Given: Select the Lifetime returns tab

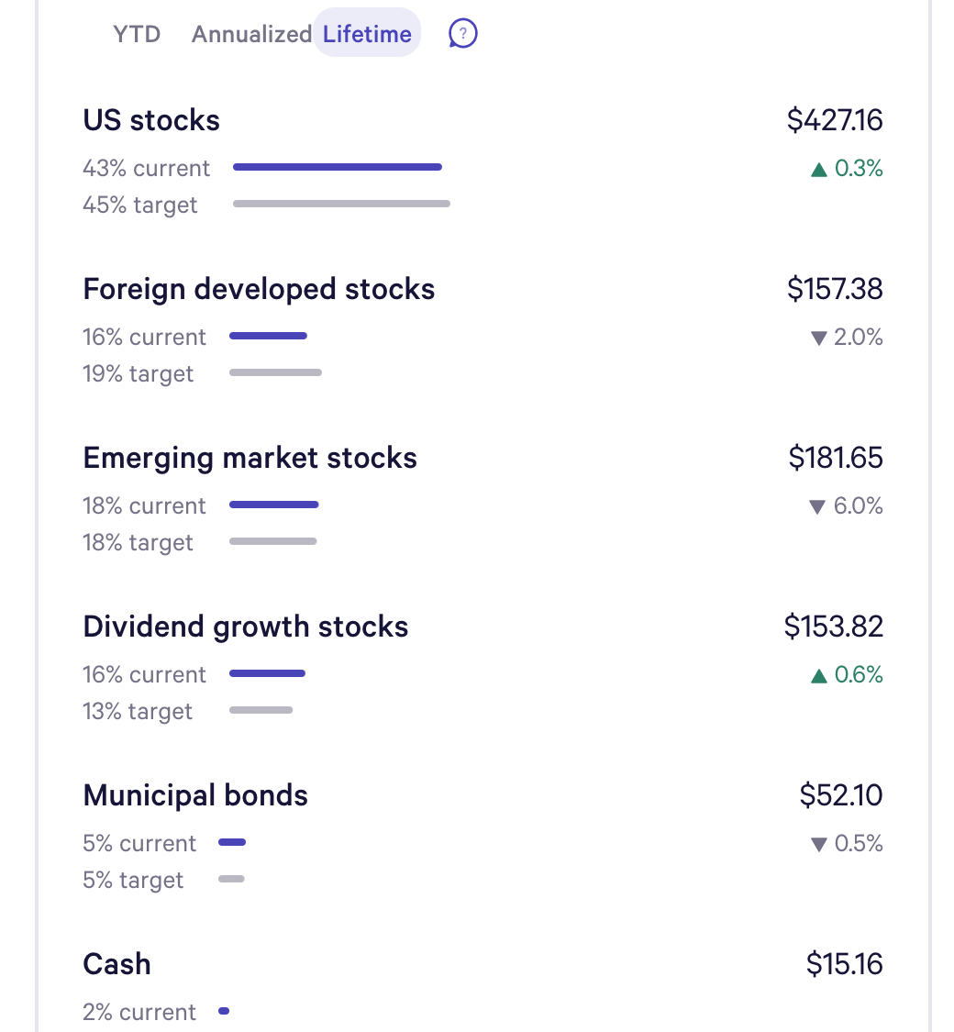Looking at the screenshot, I should [x=367, y=34].
